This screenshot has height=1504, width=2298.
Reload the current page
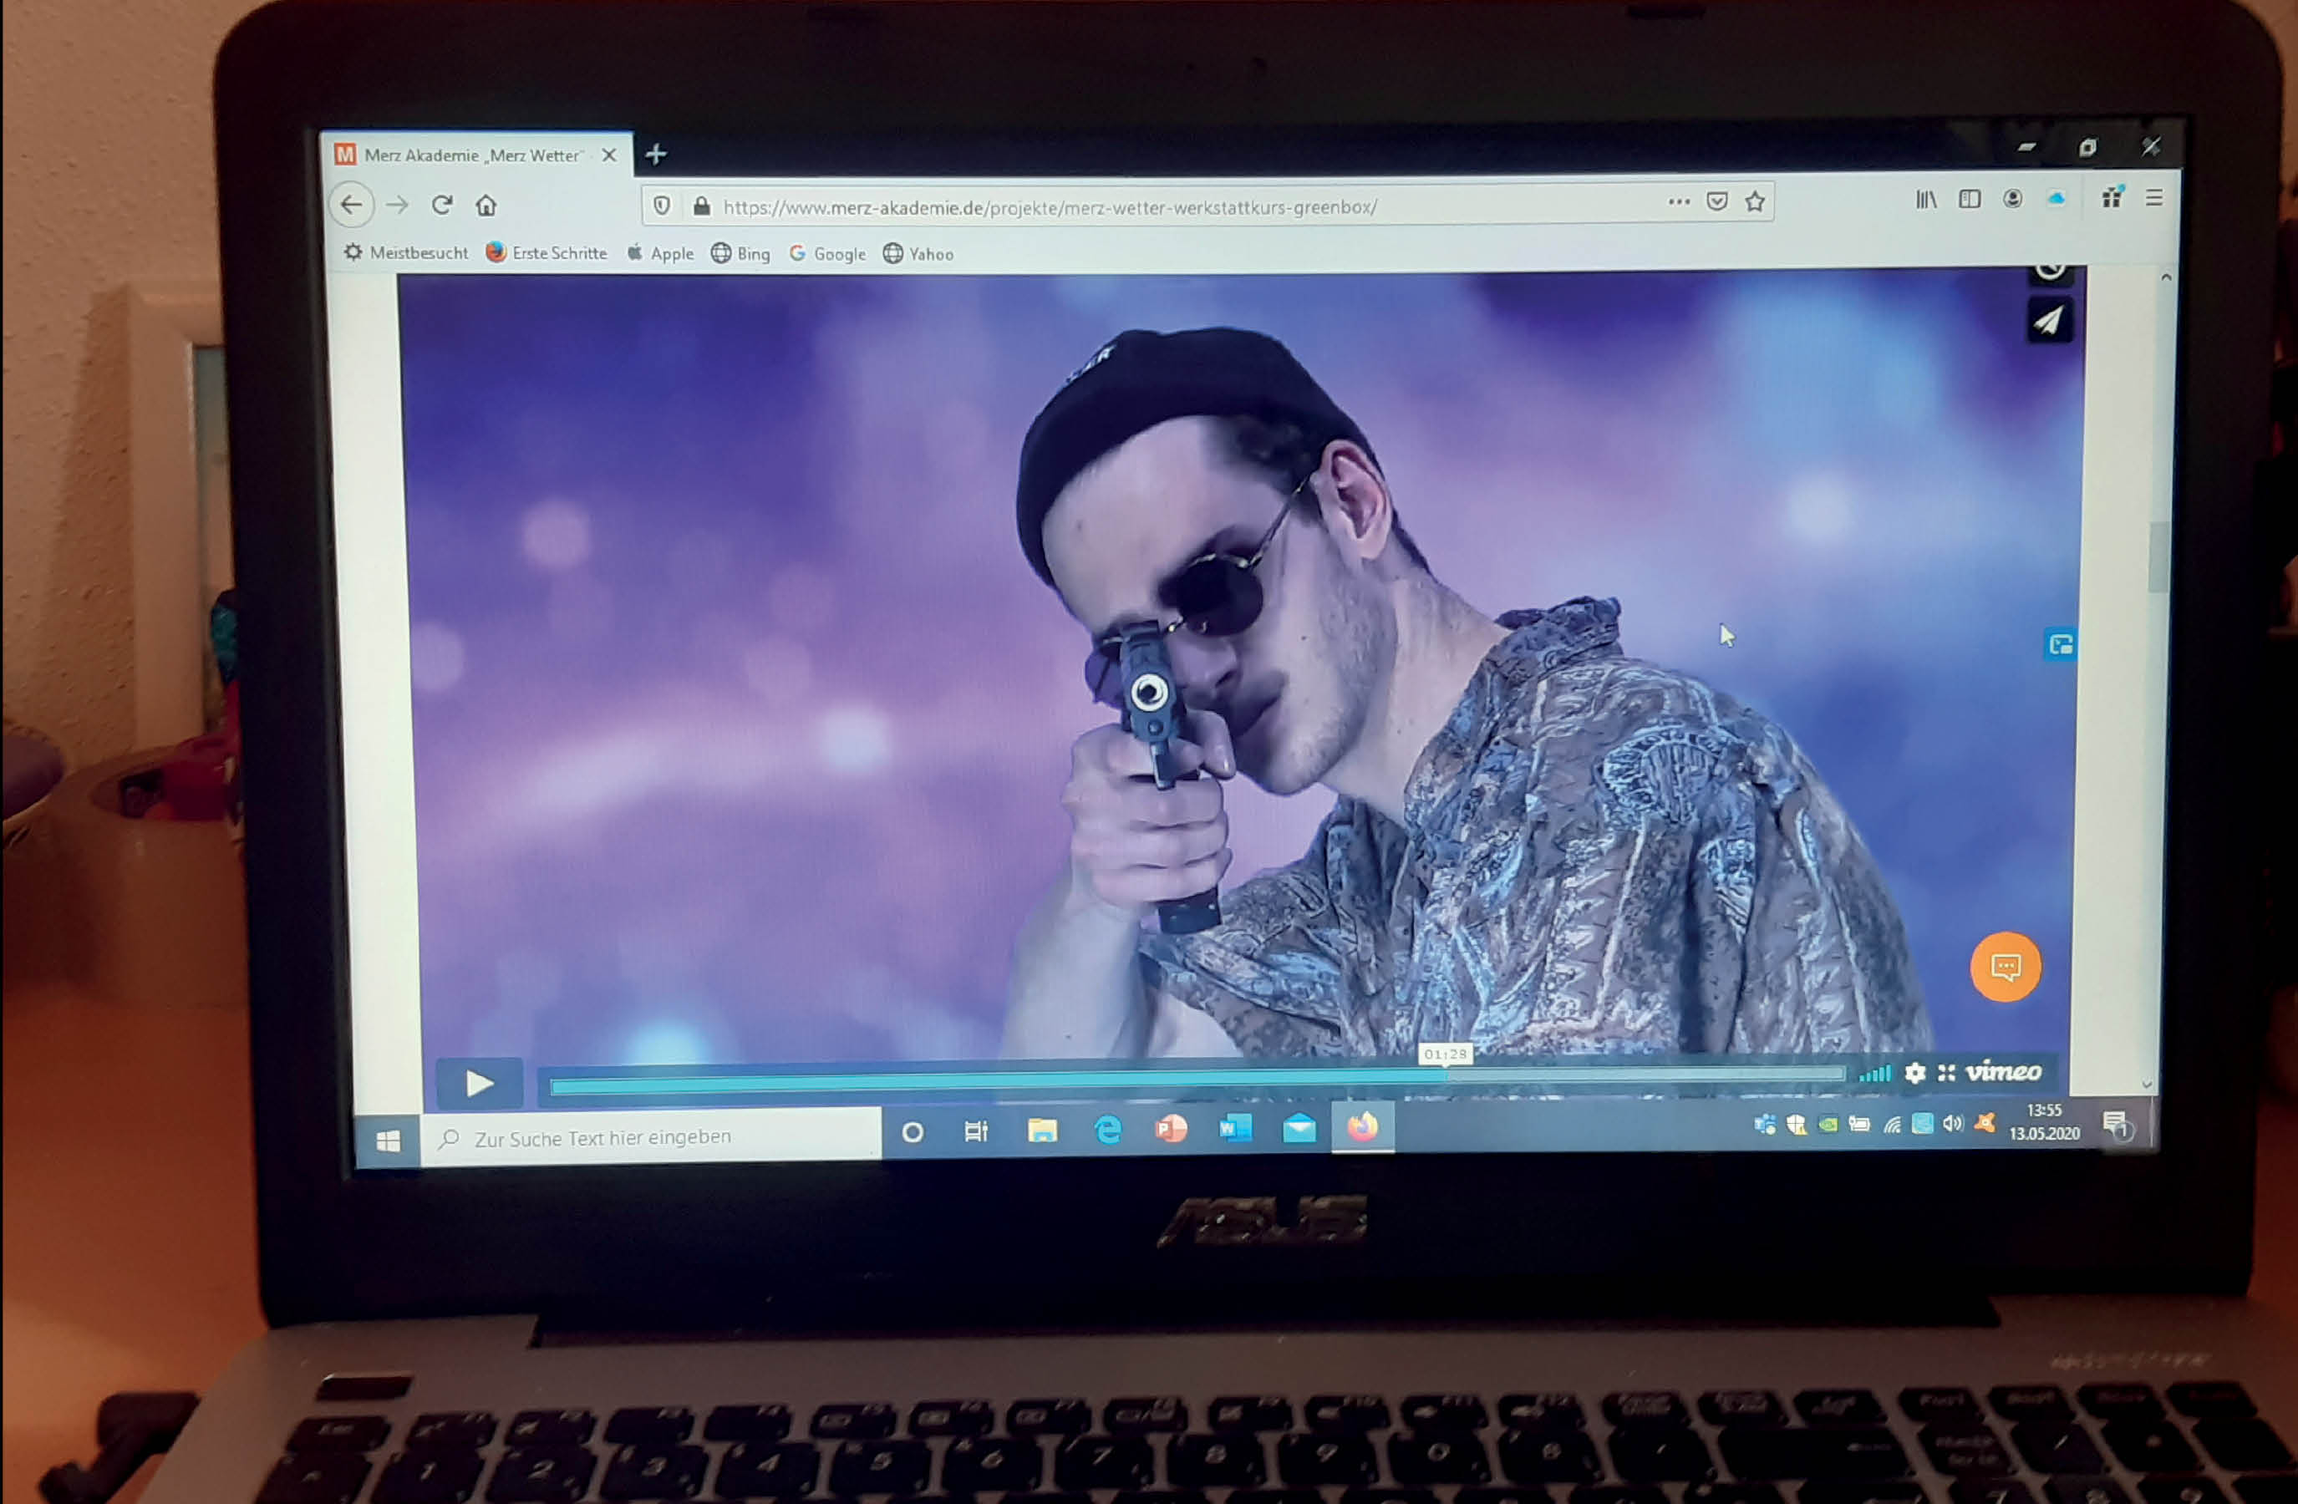442,205
